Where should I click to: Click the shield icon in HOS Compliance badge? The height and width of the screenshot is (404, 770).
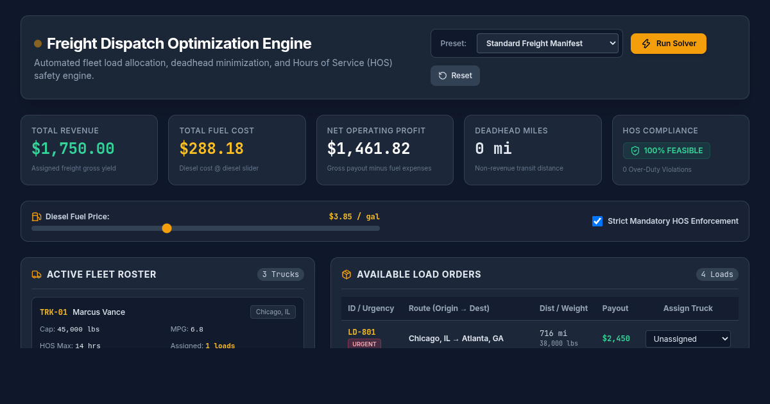635,151
